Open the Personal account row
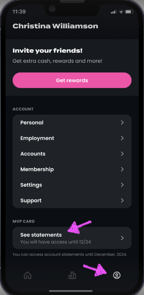Image resolution: width=144 pixels, height=295 pixels. tap(72, 123)
